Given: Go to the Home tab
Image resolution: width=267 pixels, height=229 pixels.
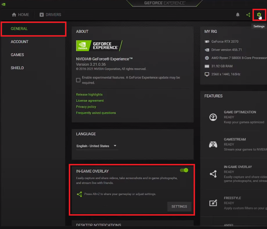Looking at the screenshot, I should click(20, 15).
